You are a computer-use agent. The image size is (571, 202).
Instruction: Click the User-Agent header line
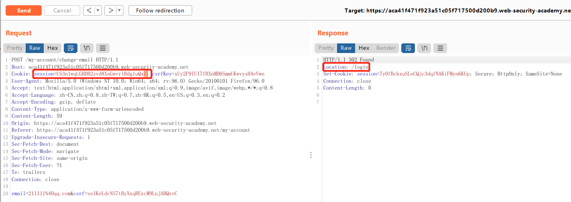pyautogui.click(x=138, y=81)
